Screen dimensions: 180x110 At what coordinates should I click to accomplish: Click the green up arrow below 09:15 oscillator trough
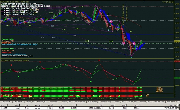click(91, 82)
